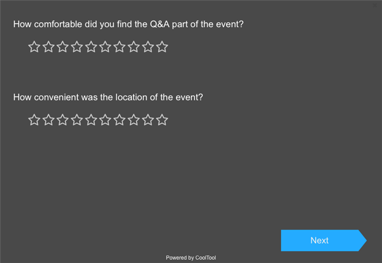Rate Q&A comfort with the first star
The width and height of the screenshot is (382, 263).
(x=34, y=47)
